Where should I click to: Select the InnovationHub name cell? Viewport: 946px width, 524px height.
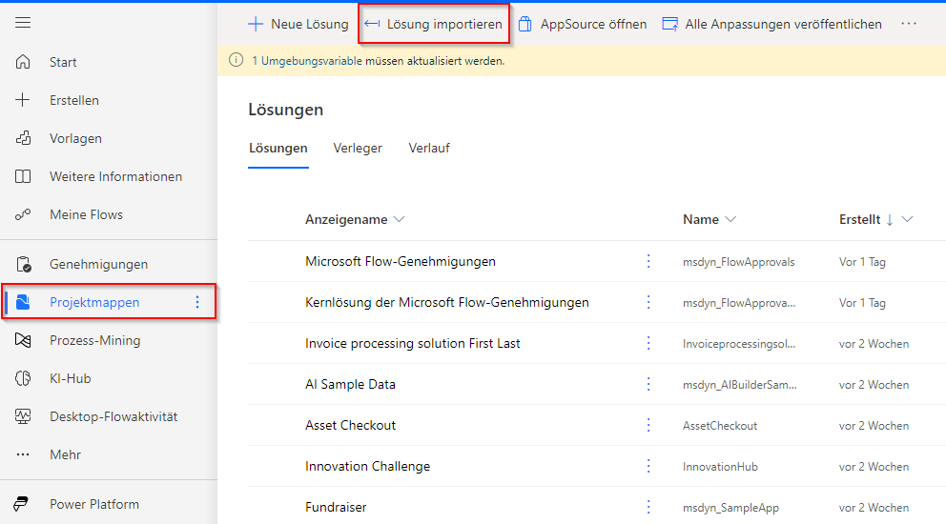720,467
